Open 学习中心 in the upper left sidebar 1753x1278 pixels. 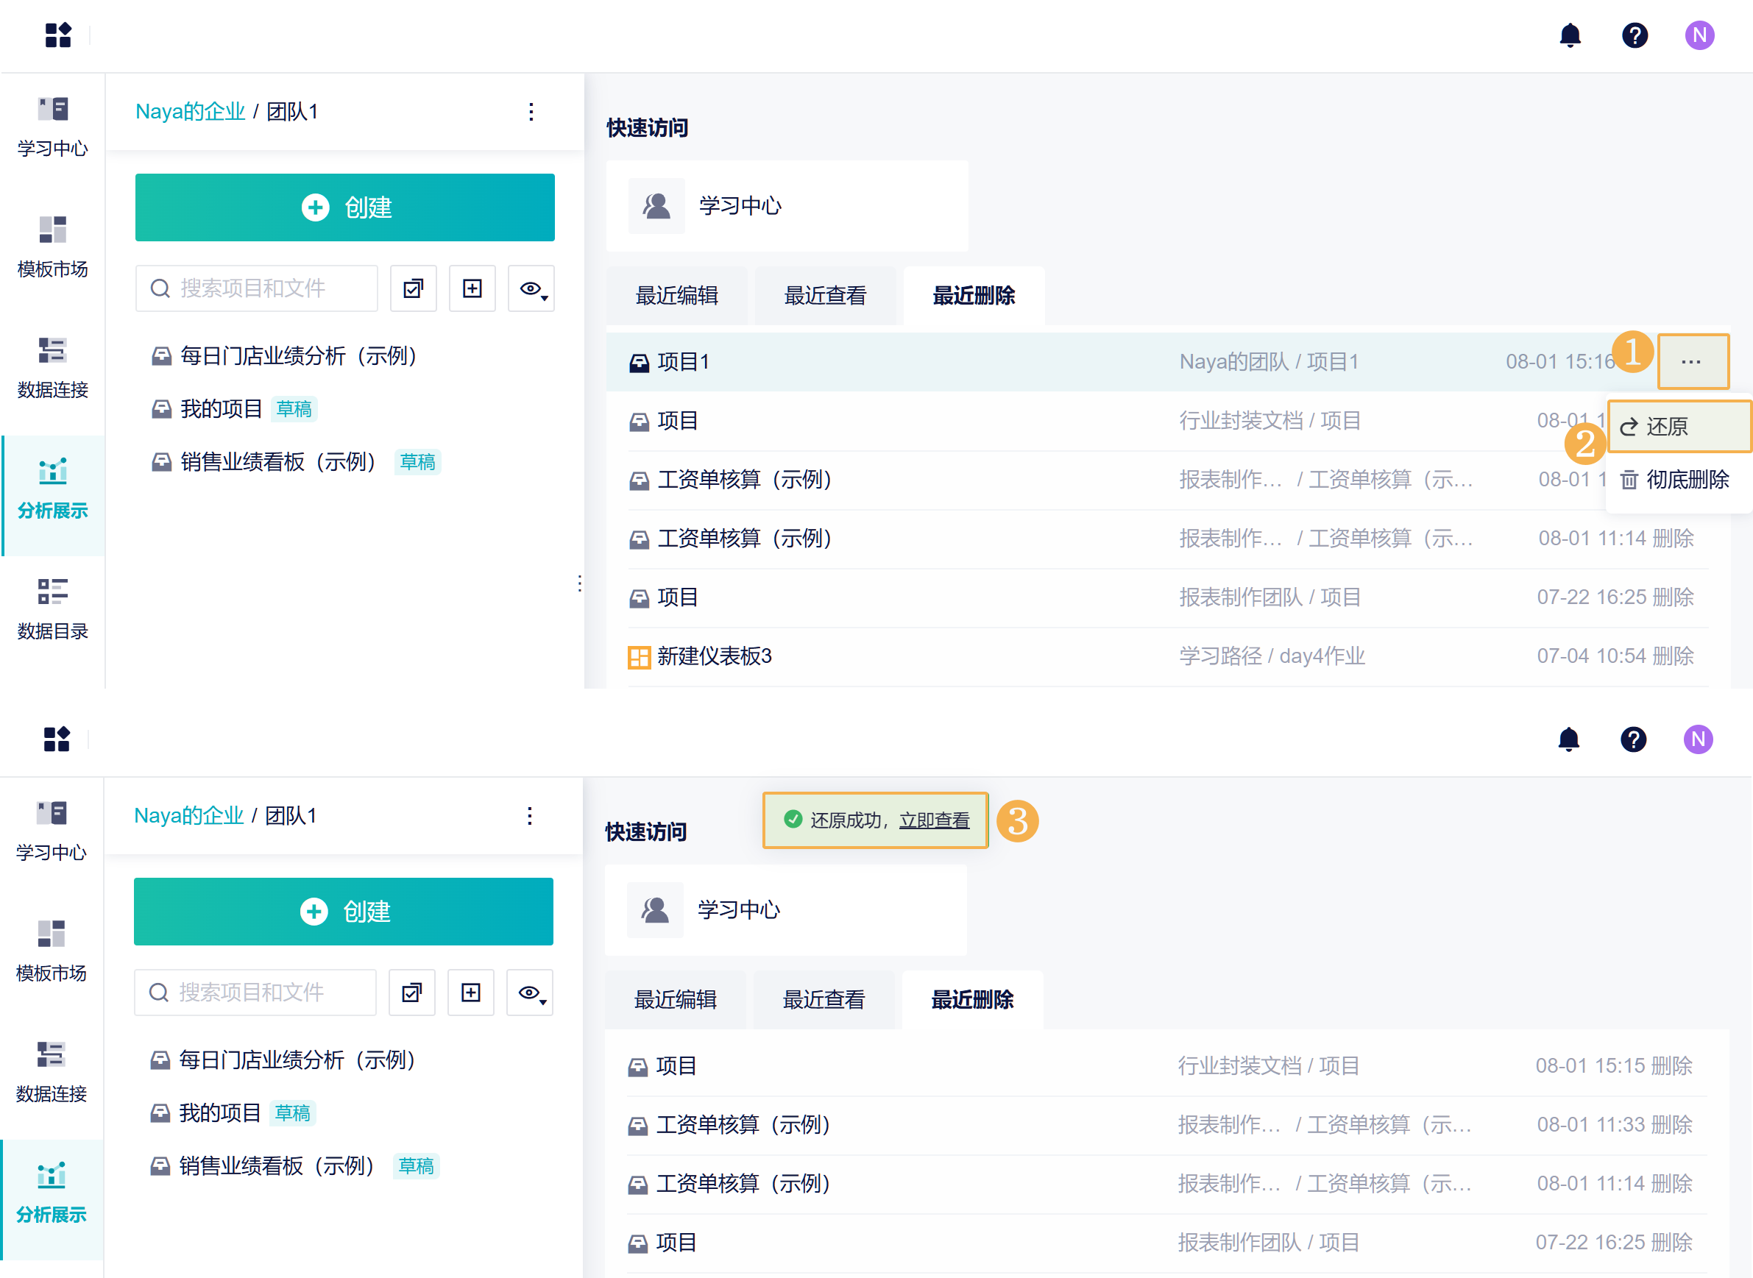pos(52,126)
